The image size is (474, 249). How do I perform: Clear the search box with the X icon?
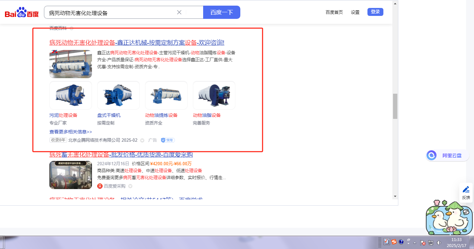tap(179, 12)
